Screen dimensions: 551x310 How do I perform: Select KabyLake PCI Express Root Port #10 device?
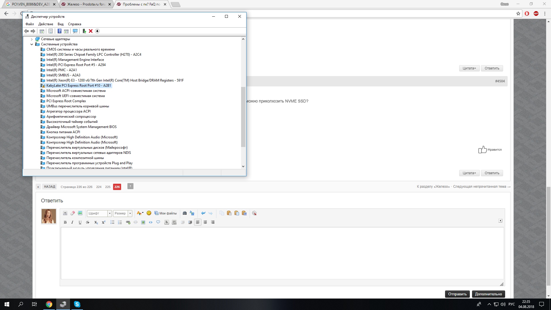tap(79, 86)
